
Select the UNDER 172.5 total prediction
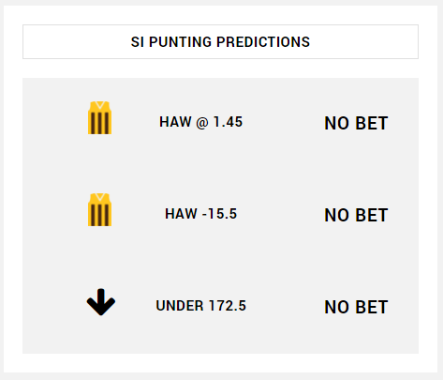point(201,306)
